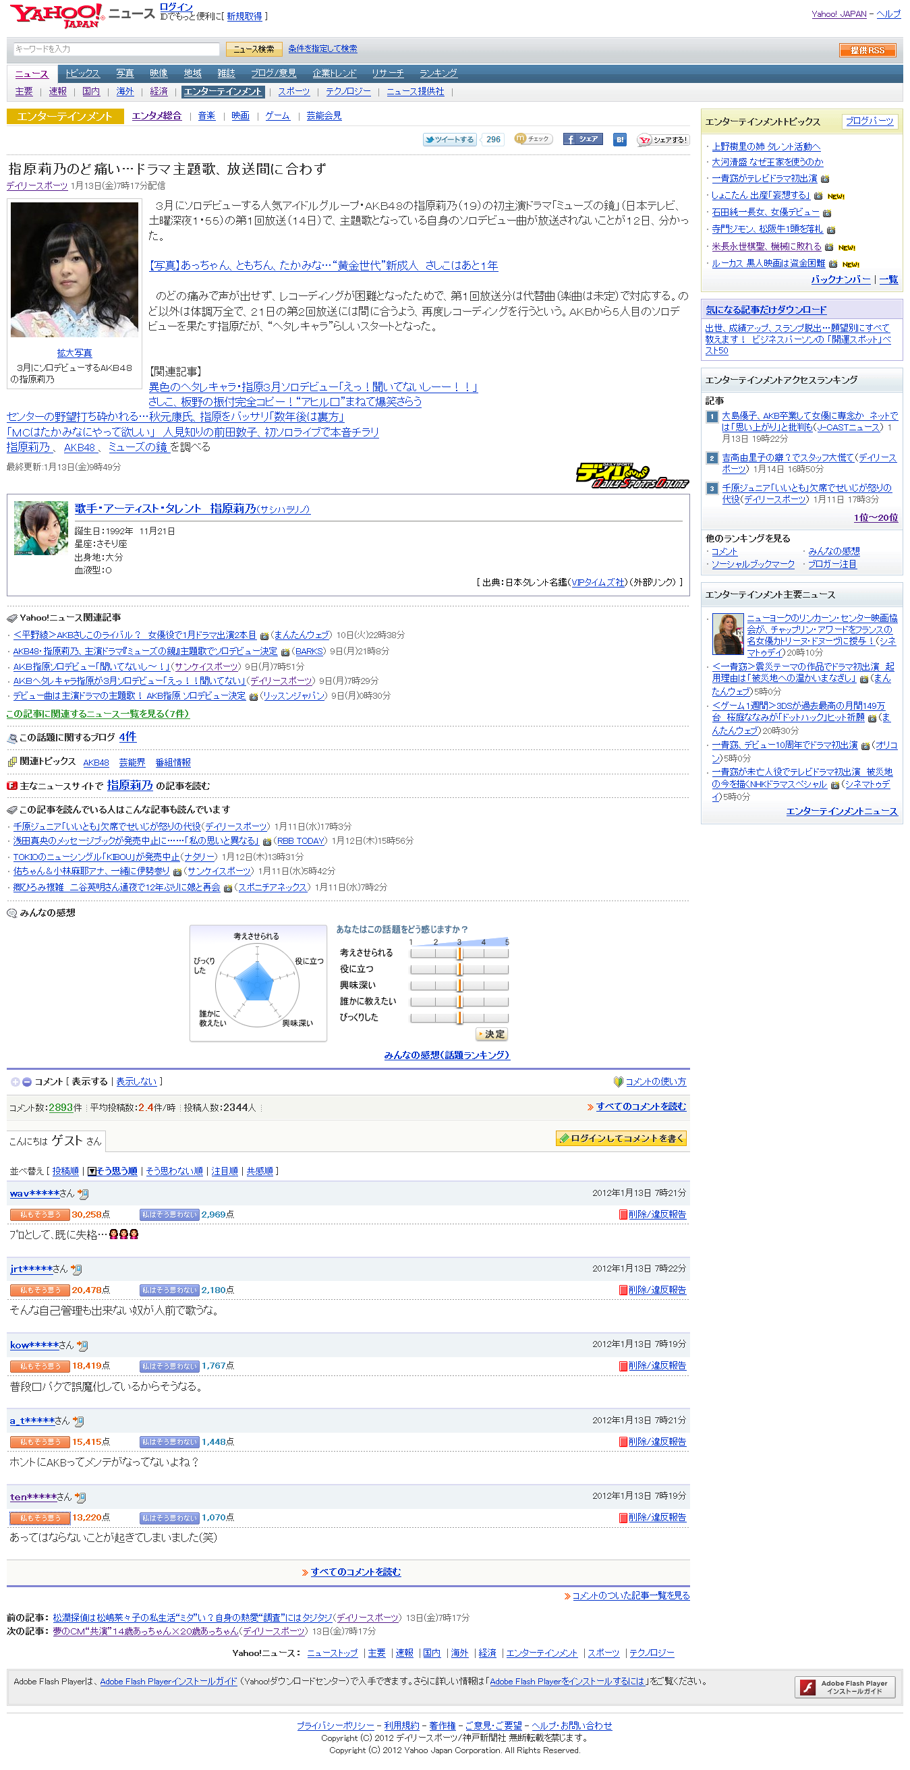Click ログインしてコメントを書く button
910x1770 pixels.
(x=621, y=1139)
